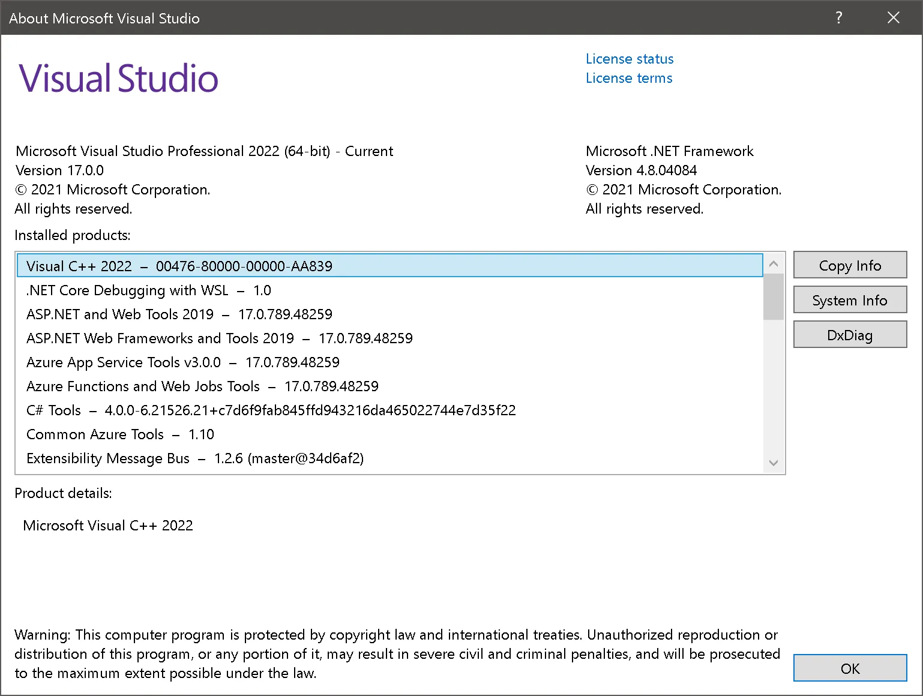Confirm the dialog with OK
This screenshot has height=696, width=923.
850,668
